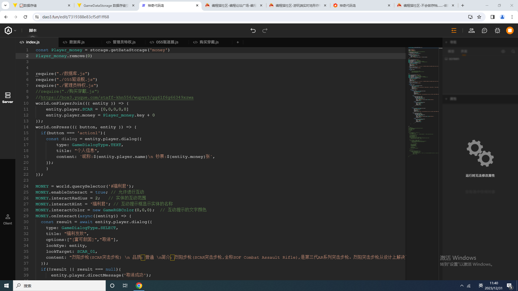Switch the 英 input language indicator
This screenshot has height=291, width=518.
(480, 286)
